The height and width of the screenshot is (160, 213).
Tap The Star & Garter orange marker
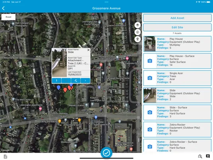click(79, 120)
